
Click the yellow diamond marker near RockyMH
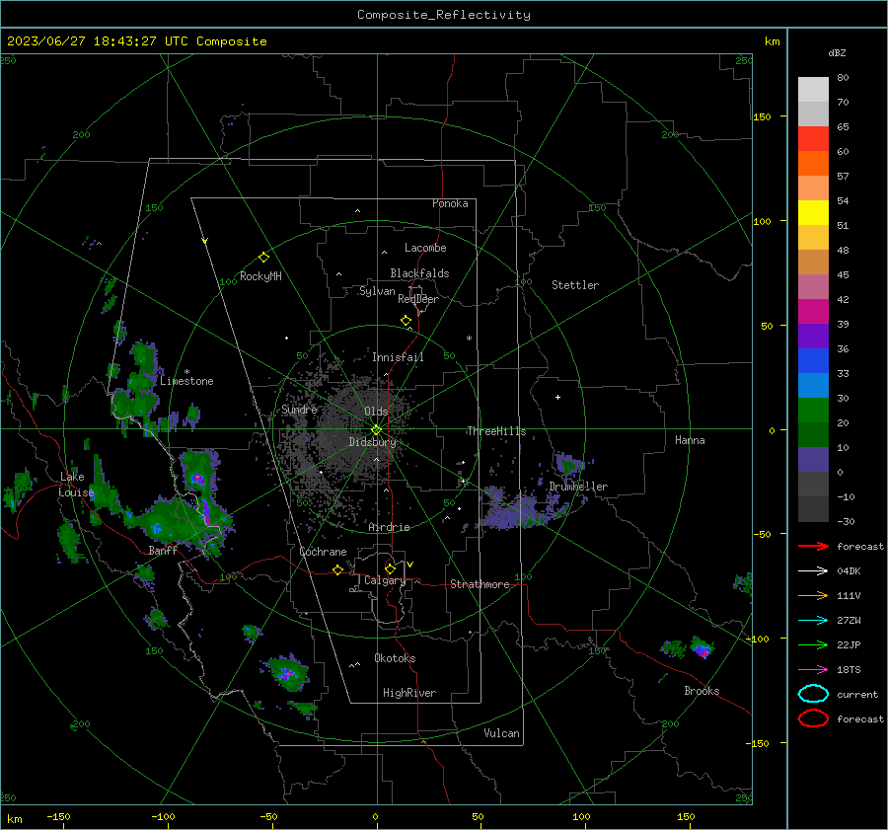263,258
